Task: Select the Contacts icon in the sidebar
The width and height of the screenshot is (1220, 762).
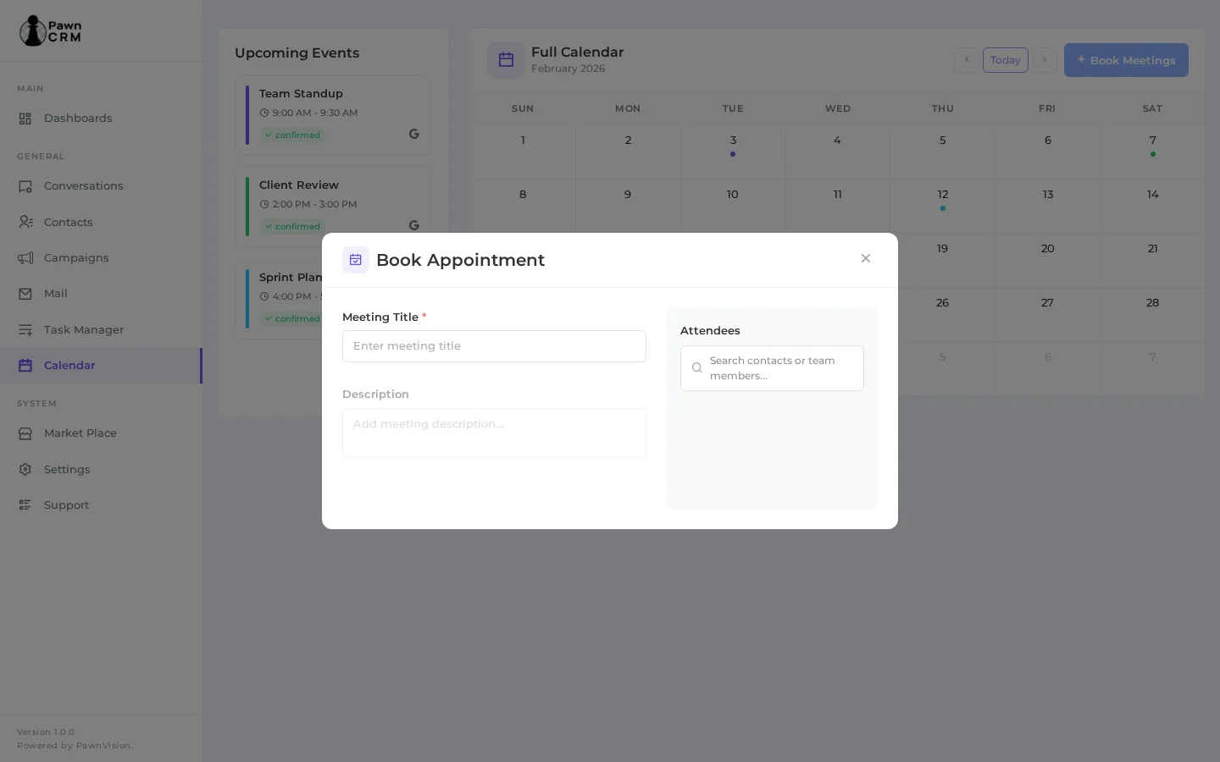Action: [x=26, y=223]
